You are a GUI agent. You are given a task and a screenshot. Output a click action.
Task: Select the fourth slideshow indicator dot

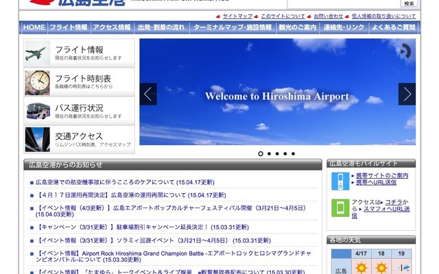point(285,153)
